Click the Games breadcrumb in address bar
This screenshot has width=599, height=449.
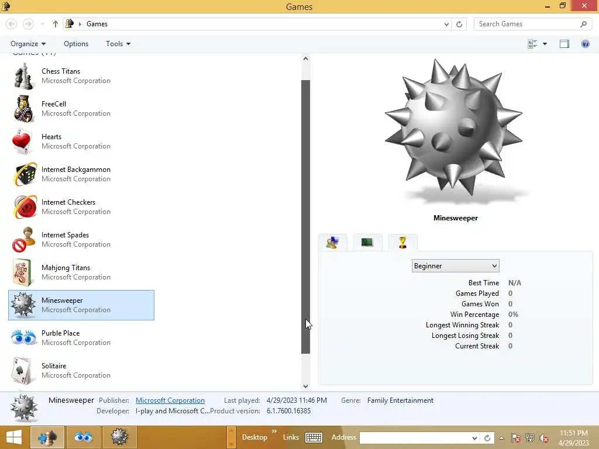97,24
